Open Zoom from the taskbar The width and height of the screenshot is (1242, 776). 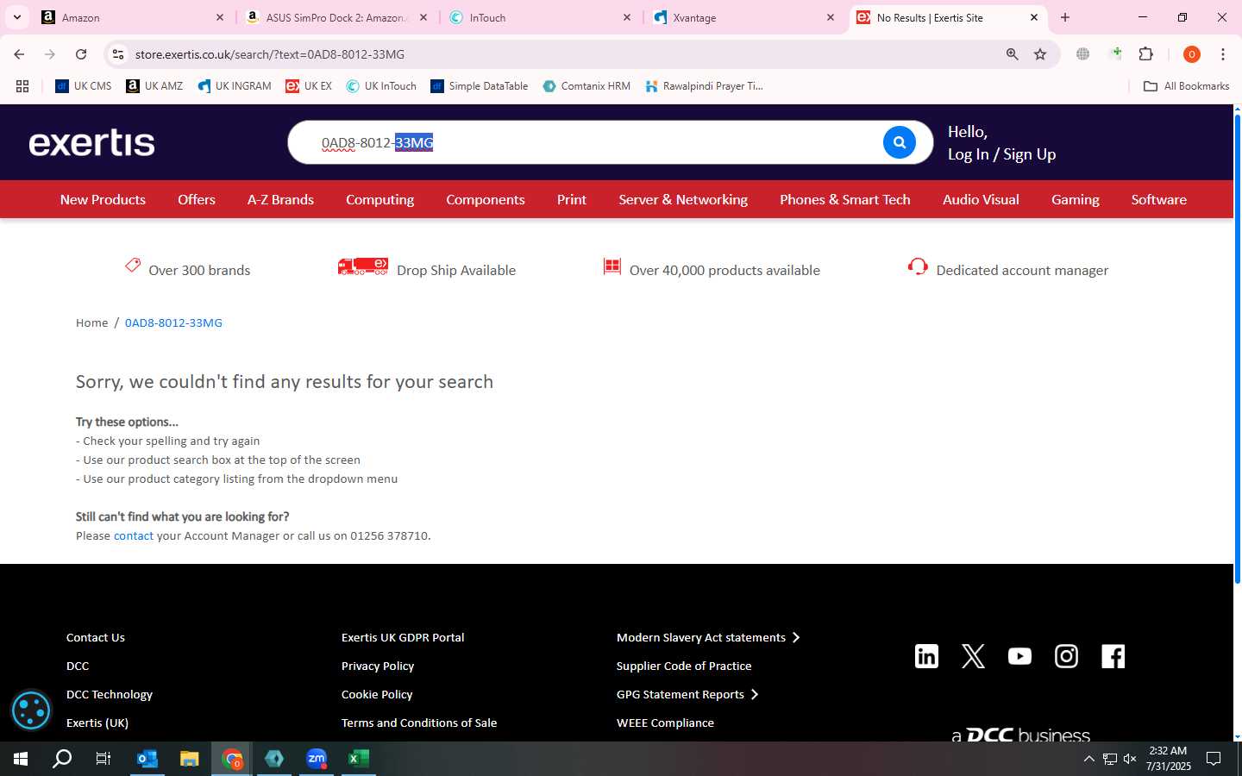pyautogui.click(x=317, y=759)
